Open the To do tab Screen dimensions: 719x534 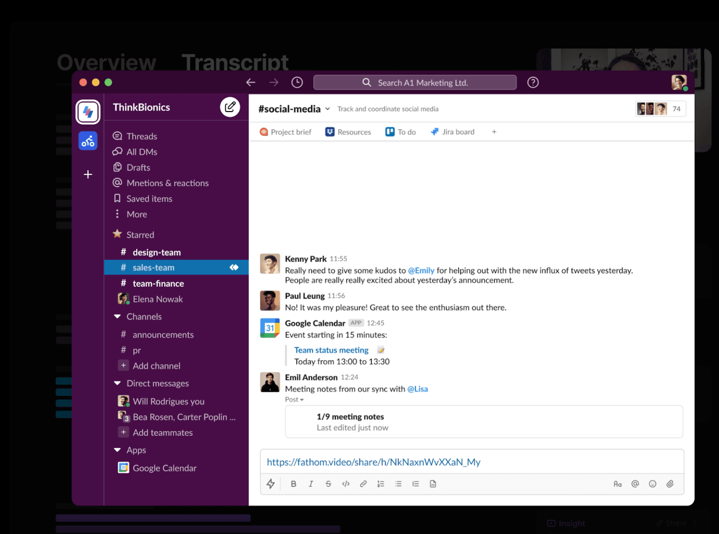(x=400, y=132)
